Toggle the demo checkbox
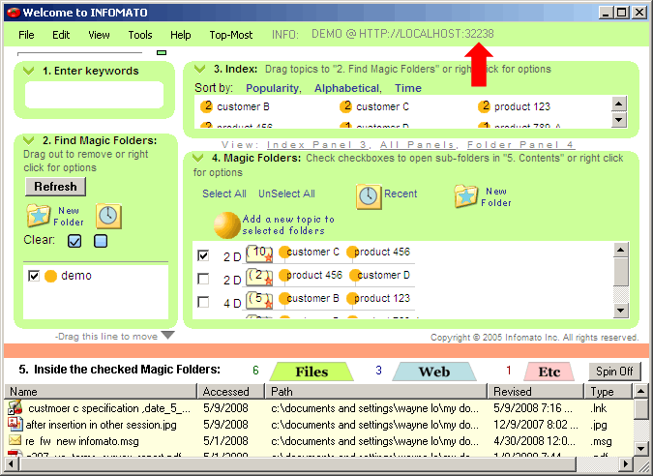Screen dimensions: 653x476 point(34,276)
